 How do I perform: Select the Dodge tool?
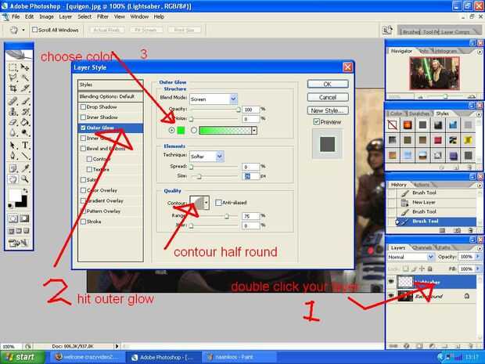pos(25,133)
